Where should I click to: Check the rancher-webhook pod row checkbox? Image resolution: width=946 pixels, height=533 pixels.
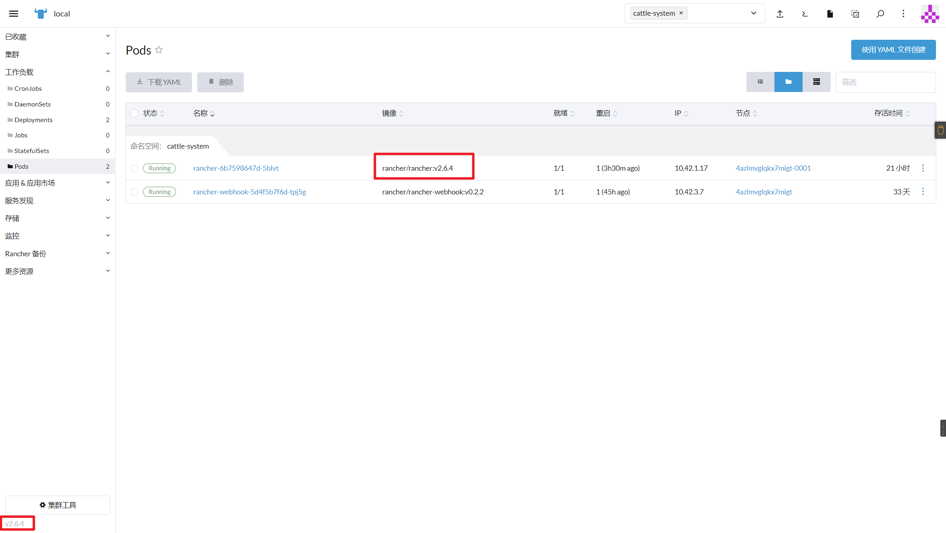point(135,192)
